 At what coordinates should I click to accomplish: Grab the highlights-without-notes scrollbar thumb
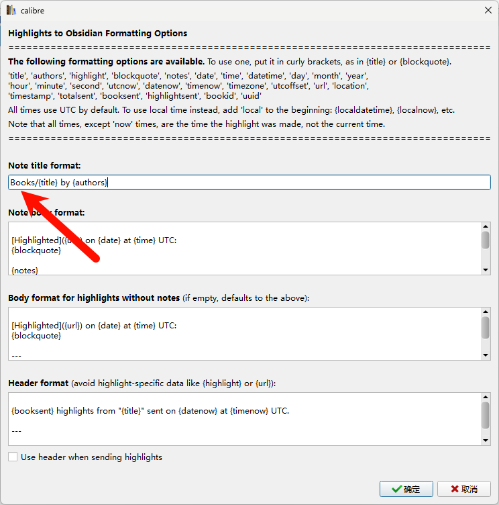tap(486, 327)
